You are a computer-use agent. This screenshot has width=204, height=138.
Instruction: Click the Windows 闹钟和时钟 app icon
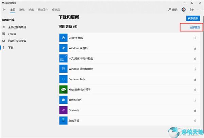(x=63, y=69)
